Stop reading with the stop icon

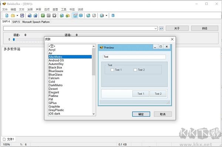54,16
